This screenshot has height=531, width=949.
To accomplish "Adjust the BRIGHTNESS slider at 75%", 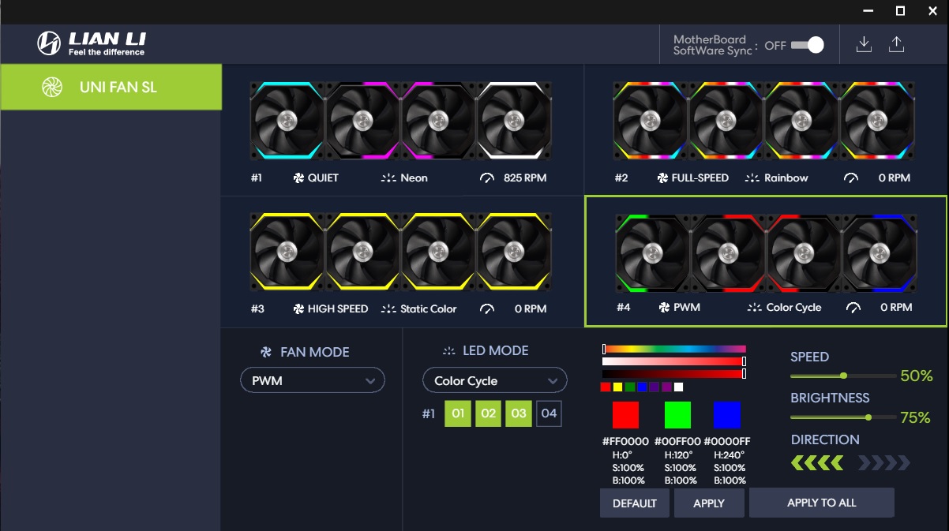I will pyautogui.click(x=843, y=417).
